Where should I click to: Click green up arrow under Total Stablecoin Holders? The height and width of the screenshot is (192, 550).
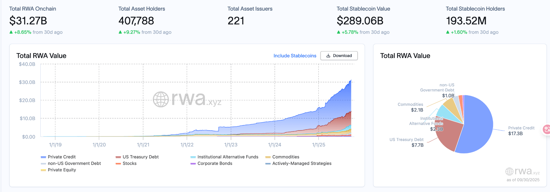click(x=448, y=32)
